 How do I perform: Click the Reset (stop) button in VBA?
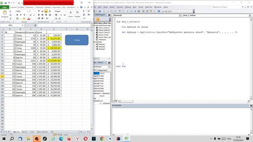click(135, 11)
